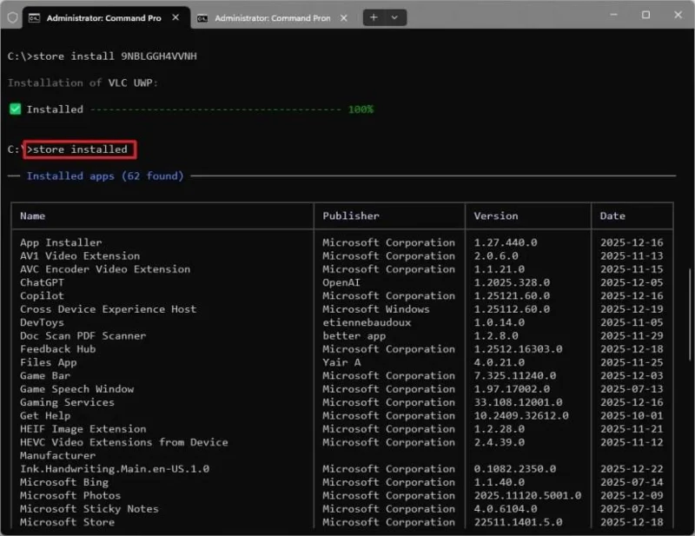The height and width of the screenshot is (536, 695).
Task: Click the 'Installed apps (62 found)' heading
Action: pos(105,176)
